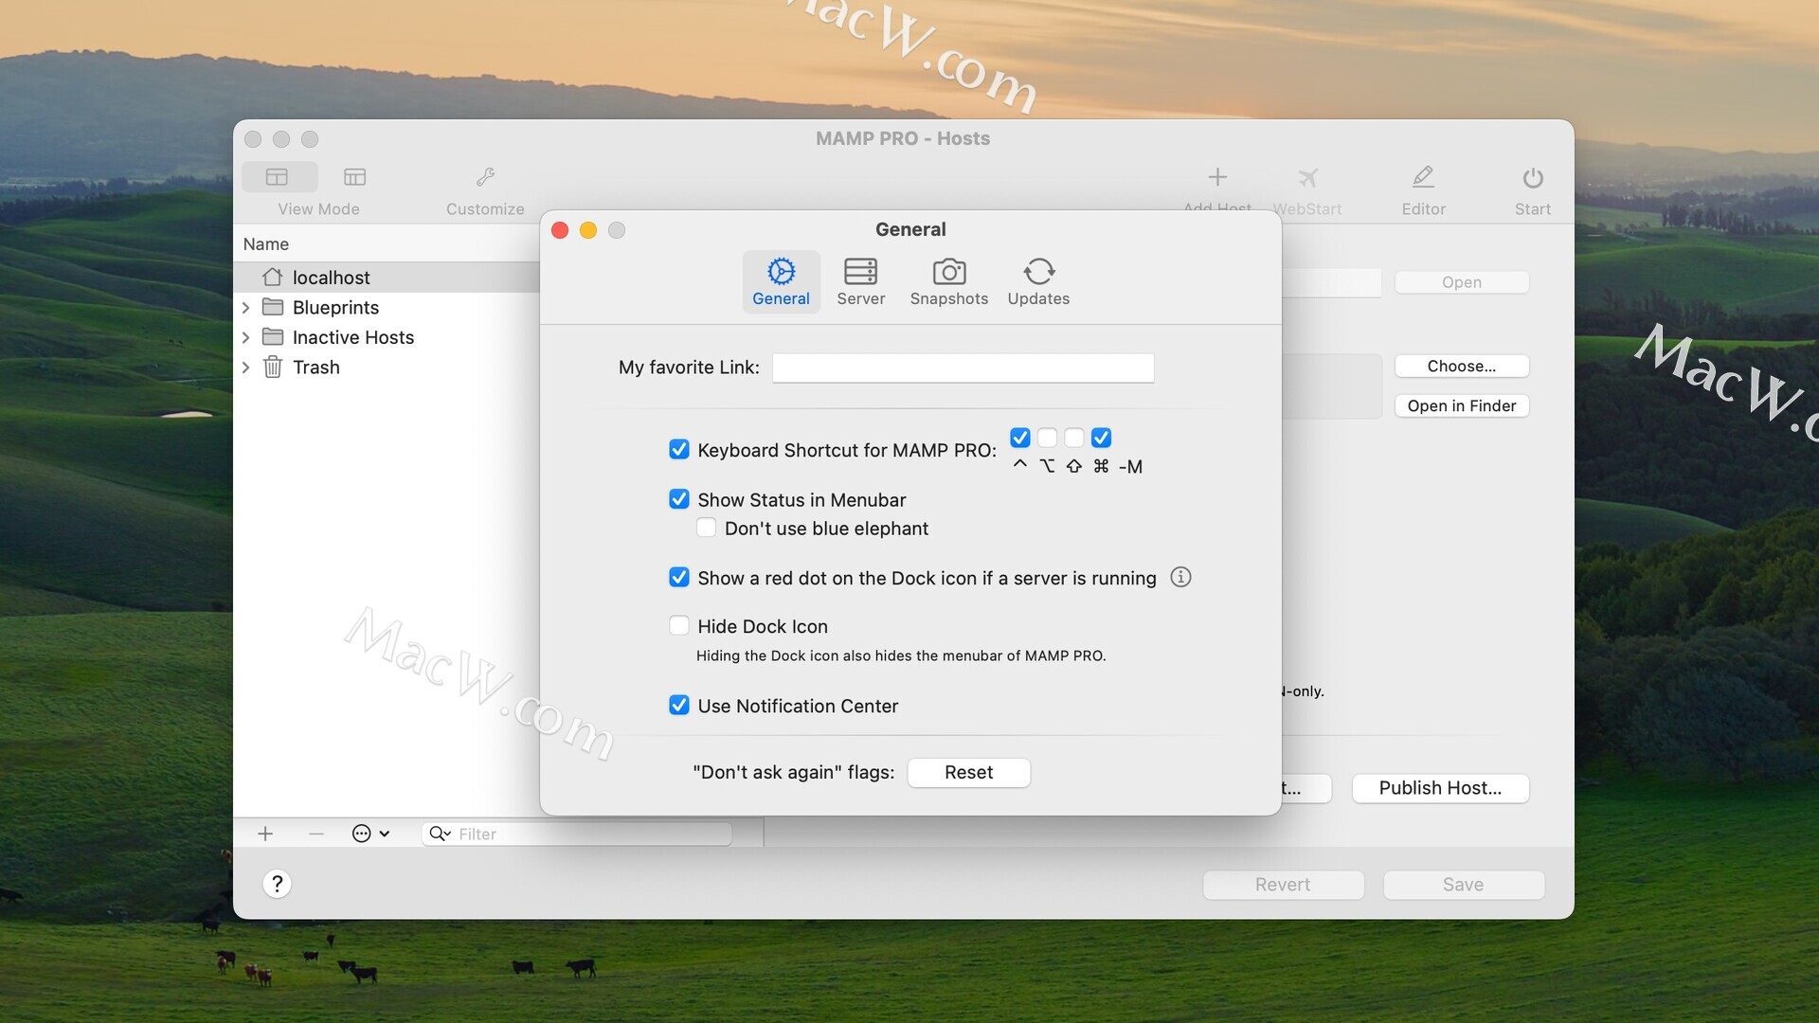Viewport: 1819px width, 1023px height.
Task: Expand the Inactive Hosts folder
Action: 246,337
